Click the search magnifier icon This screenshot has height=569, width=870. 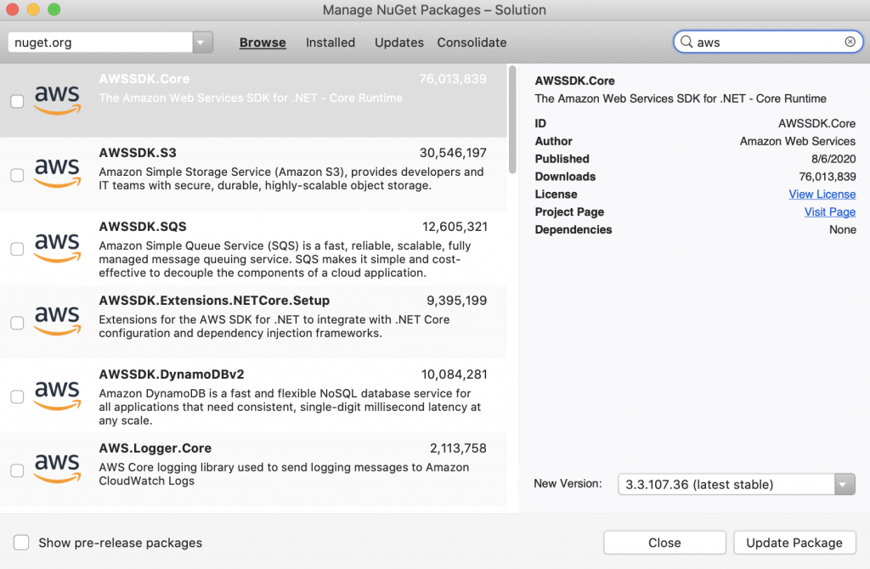[685, 41]
